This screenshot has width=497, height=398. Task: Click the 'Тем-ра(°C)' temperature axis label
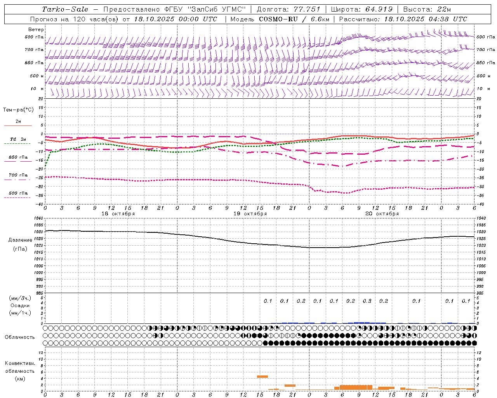(18, 110)
